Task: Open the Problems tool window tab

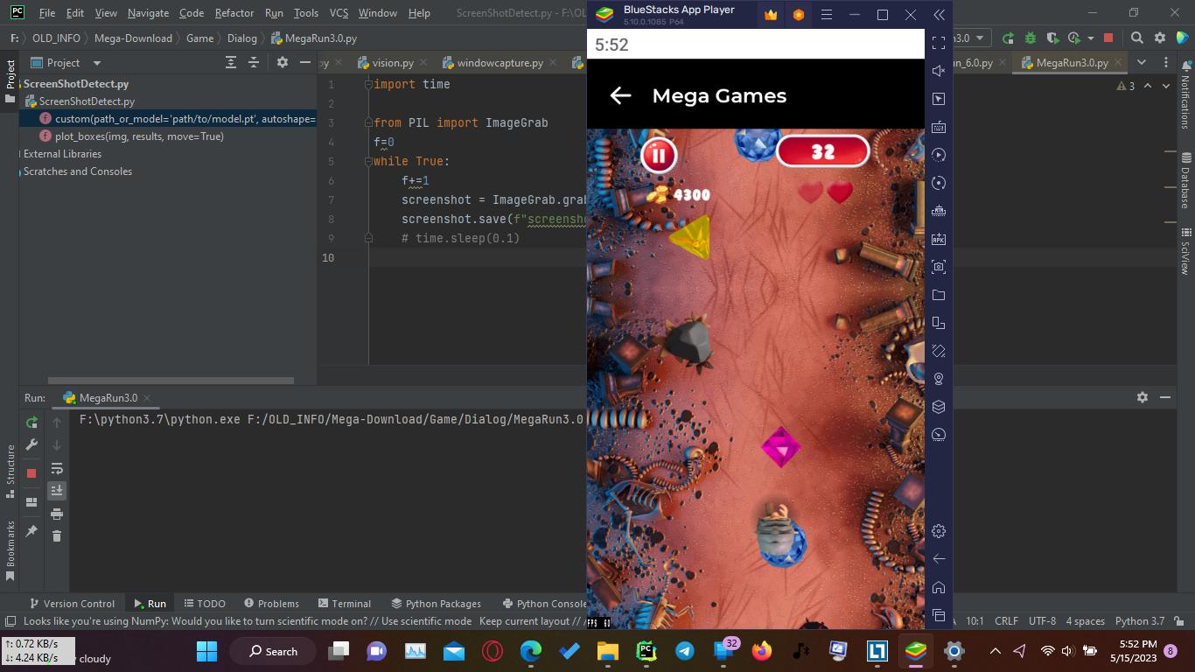Action: click(272, 604)
